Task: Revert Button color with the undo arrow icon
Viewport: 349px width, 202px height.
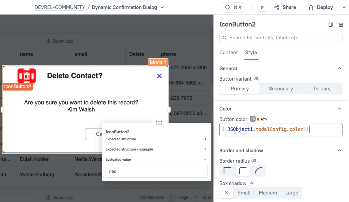Action: click(264, 119)
